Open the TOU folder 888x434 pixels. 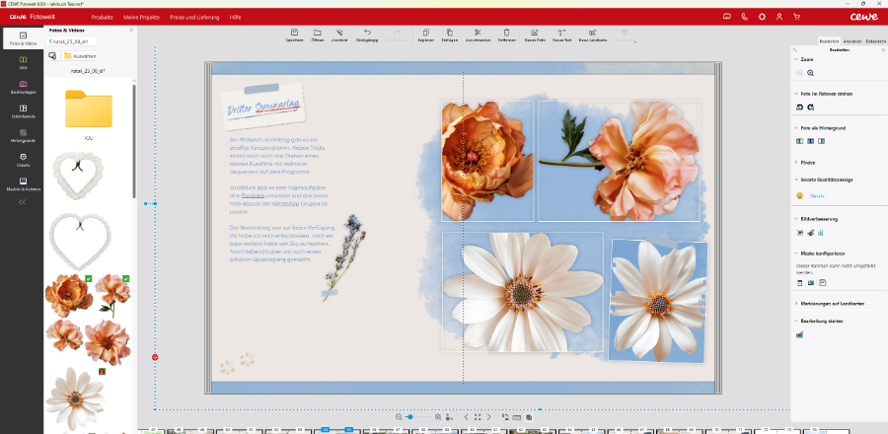88,110
